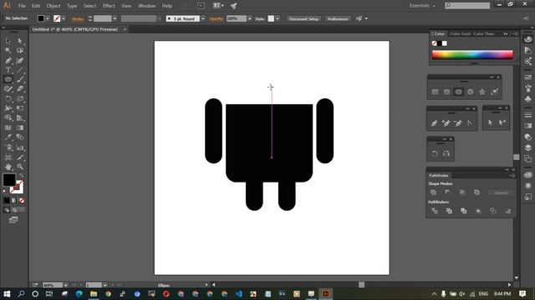
Task: Open the Edit menu
Action: click(36, 6)
